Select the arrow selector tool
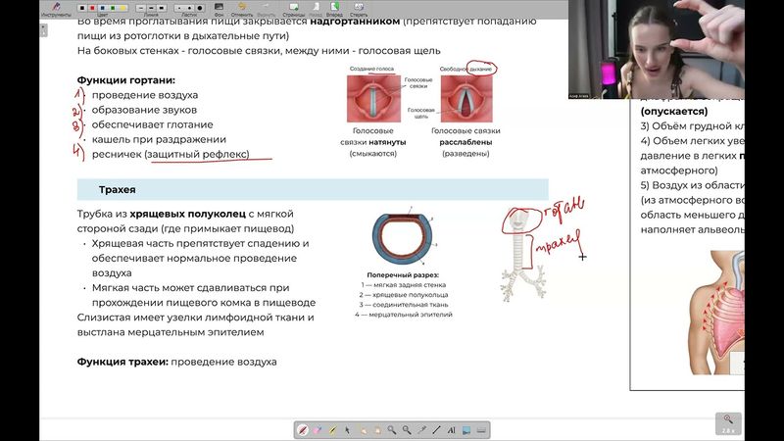 [x=348, y=430]
